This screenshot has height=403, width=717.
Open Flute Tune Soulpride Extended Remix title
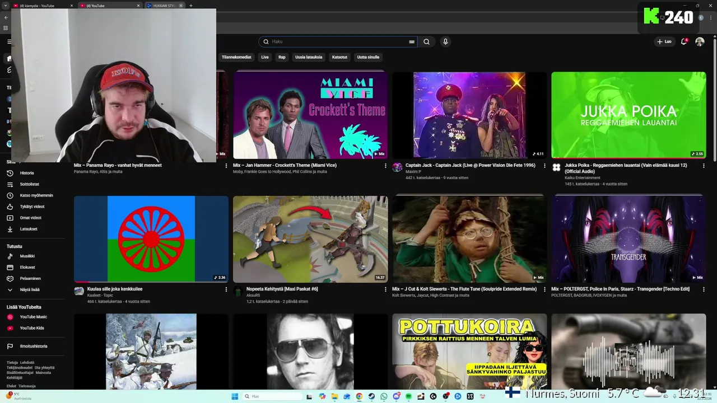point(464,289)
